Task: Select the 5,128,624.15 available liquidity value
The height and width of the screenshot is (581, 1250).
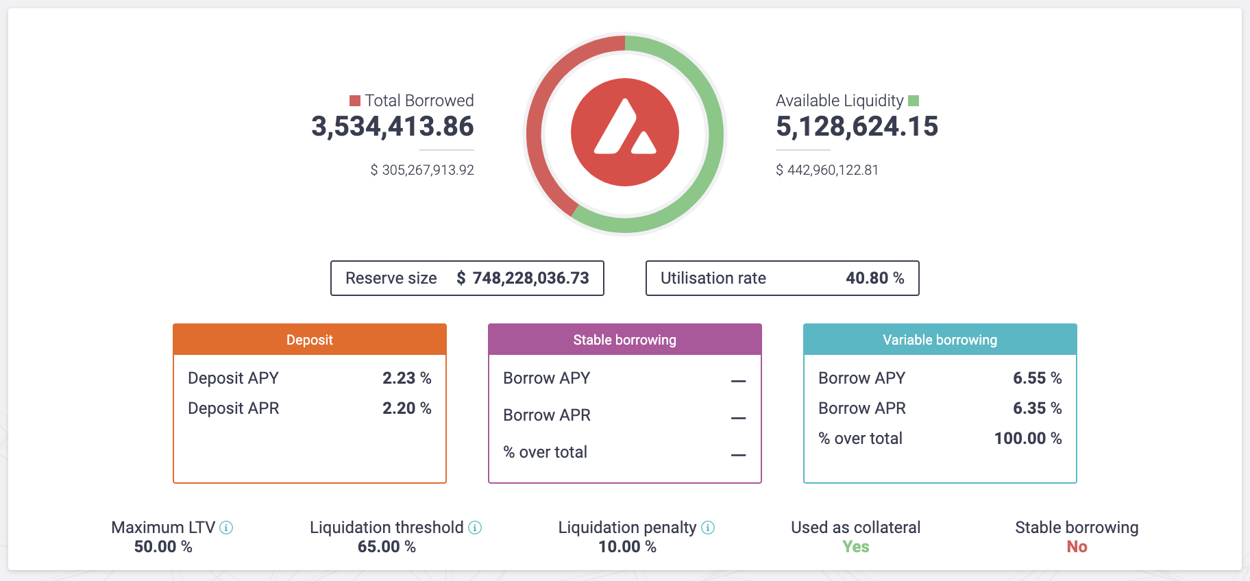Action: tap(857, 127)
